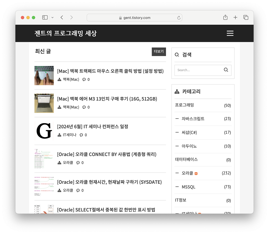The height and width of the screenshot is (234, 269).
Task: Open the 데이터베이스 category
Action: (x=186, y=159)
